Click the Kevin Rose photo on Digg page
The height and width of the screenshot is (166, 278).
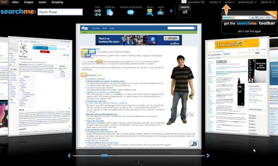coord(181,90)
